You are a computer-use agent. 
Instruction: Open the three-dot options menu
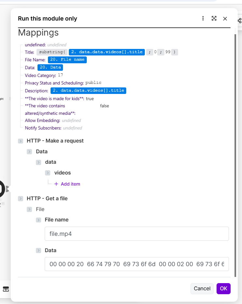pyautogui.click(x=203, y=18)
